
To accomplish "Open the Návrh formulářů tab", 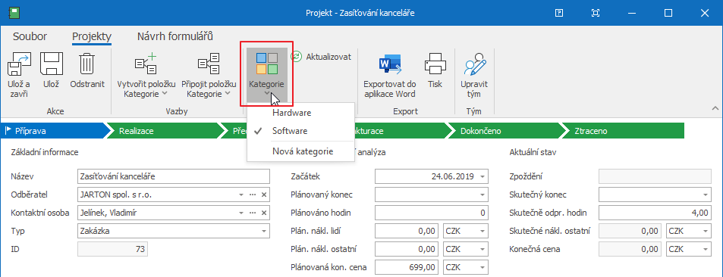I will pyautogui.click(x=175, y=37).
